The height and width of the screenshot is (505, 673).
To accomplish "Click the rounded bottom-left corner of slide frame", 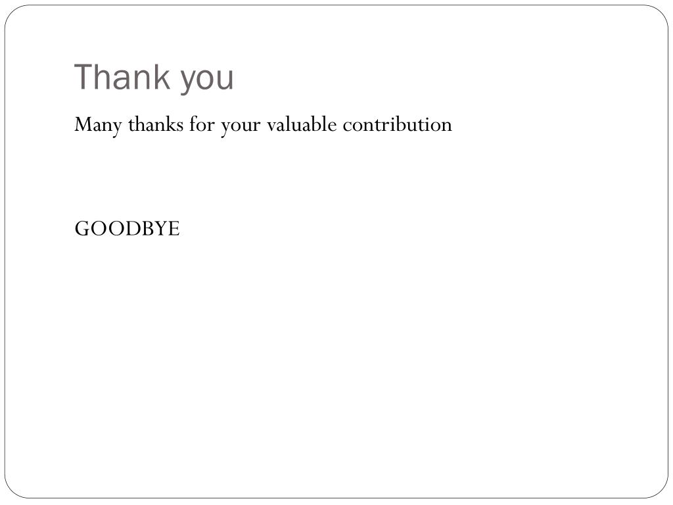I will [x=13, y=490].
